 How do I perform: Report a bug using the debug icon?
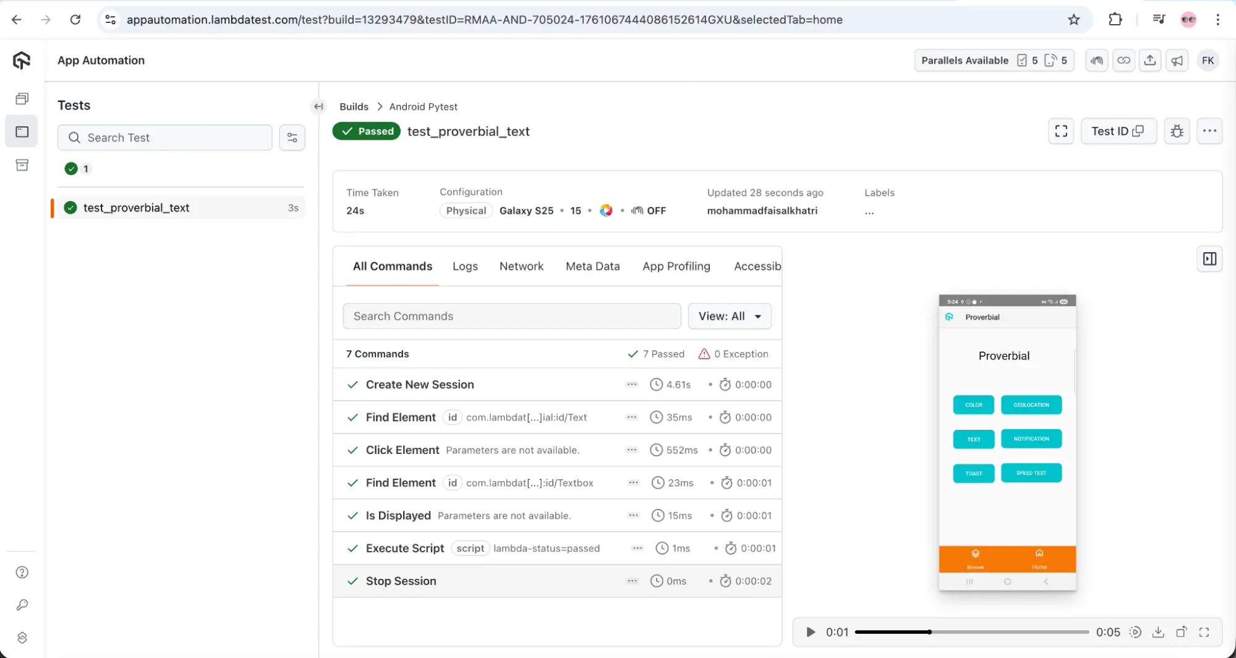pos(1177,131)
